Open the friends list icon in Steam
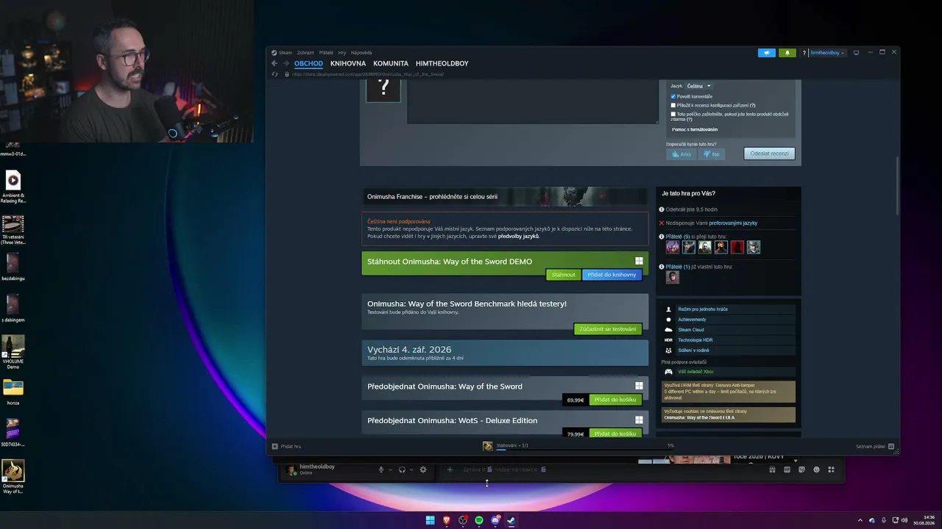This screenshot has width=942, height=529. 891,446
